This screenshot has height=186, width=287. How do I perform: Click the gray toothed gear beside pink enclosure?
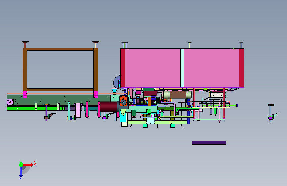[x=117, y=82]
